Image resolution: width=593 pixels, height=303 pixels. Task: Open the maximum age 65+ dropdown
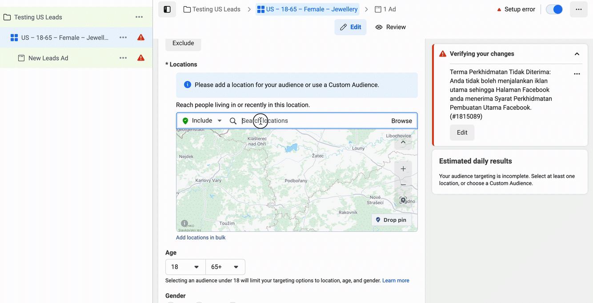[x=225, y=267]
